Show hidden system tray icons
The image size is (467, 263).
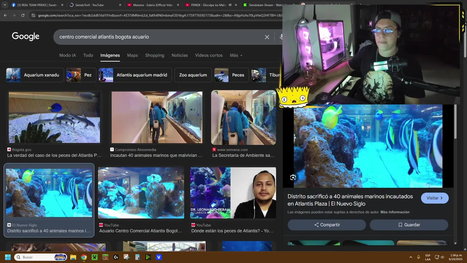[x=410, y=257]
